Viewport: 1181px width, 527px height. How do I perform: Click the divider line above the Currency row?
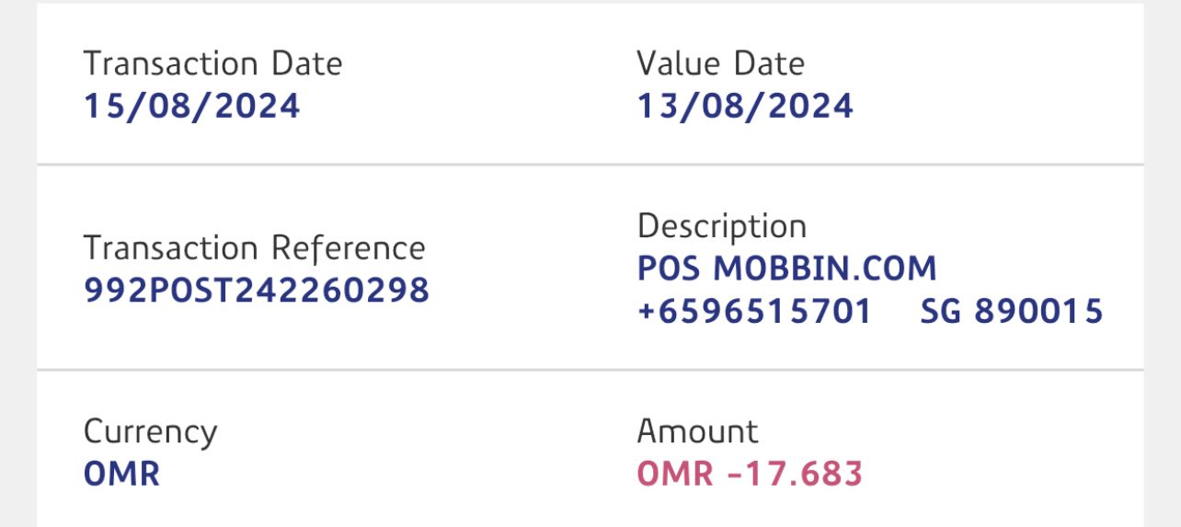[x=589, y=370]
